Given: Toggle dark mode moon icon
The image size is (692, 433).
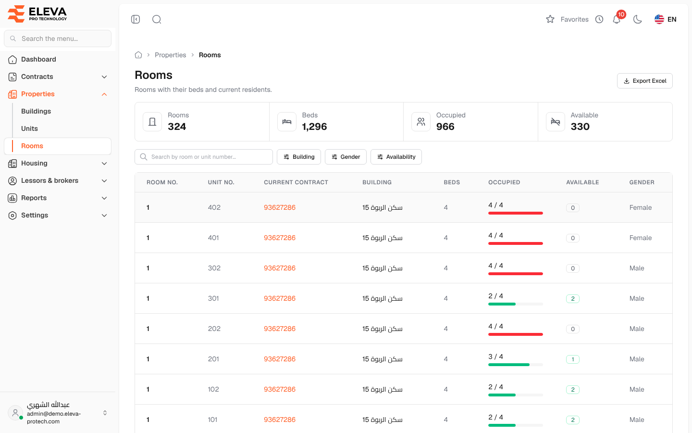Looking at the screenshot, I should 638,19.
